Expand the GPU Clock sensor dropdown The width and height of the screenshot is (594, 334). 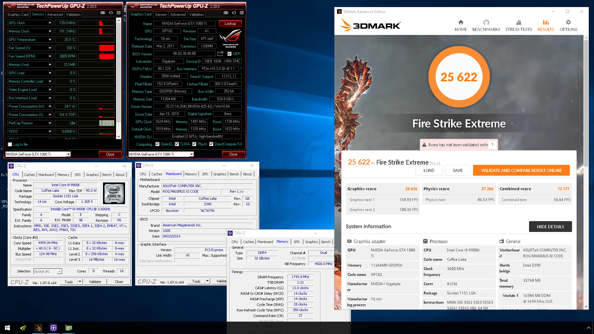click(50, 23)
